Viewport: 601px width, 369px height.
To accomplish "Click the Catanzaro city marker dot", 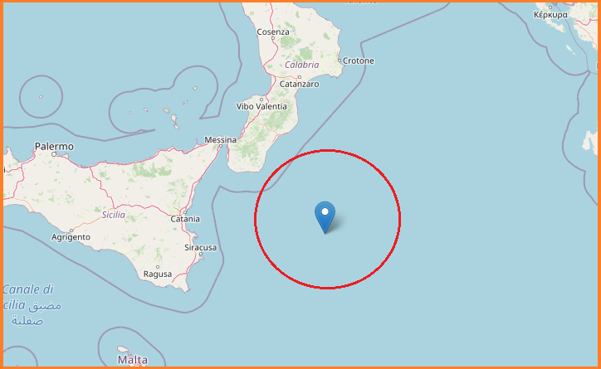I will (300, 77).
